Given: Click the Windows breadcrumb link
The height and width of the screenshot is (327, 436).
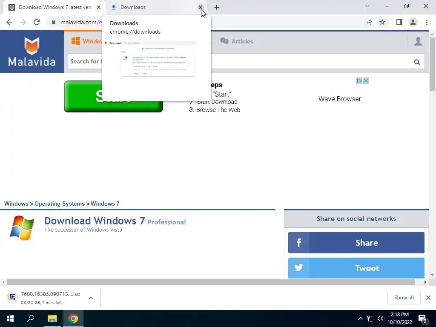Looking at the screenshot, I should (x=16, y=204).
